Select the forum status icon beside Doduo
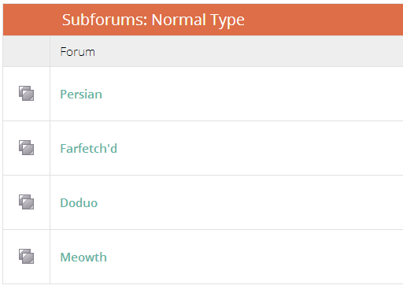Viewport: 403px width, 289px height. 26,202
